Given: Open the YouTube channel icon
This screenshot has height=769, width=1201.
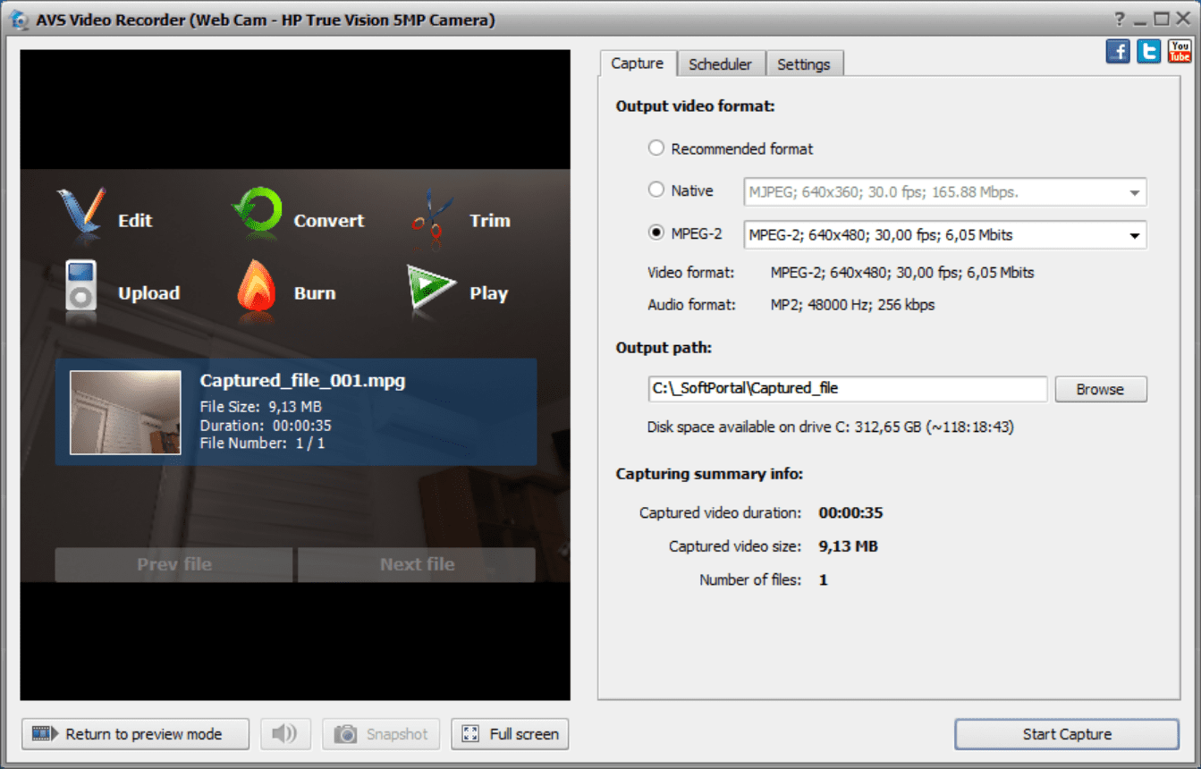Looking at the screenshot, I should 1180,51.
